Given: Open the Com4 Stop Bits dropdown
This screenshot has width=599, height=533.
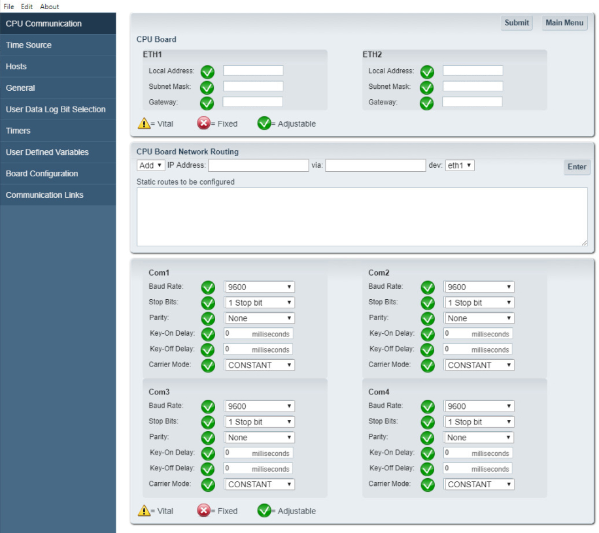Looking at the screenshot, I should click(479, 422).
